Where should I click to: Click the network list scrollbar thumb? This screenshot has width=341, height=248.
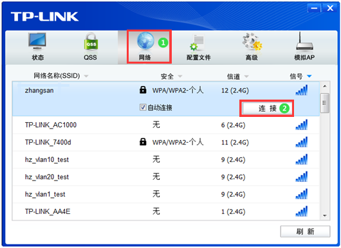tap(325, 103)
